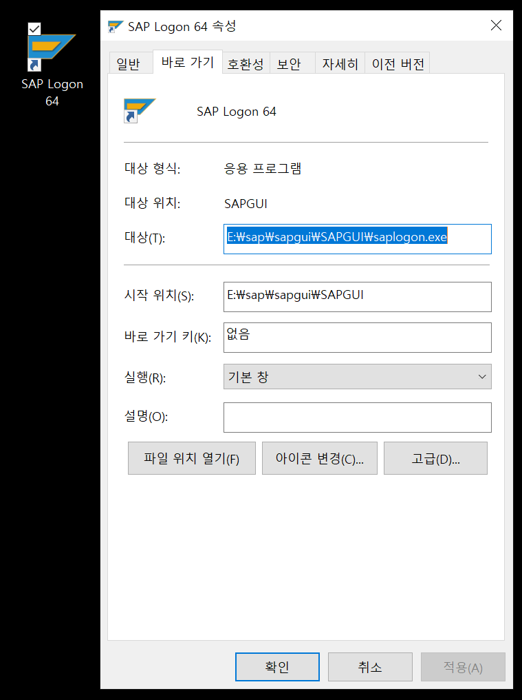This screenshot has width=522, height=700.
Task: Open the 고급(D)... advanced settings
Action: coord(435,458)
